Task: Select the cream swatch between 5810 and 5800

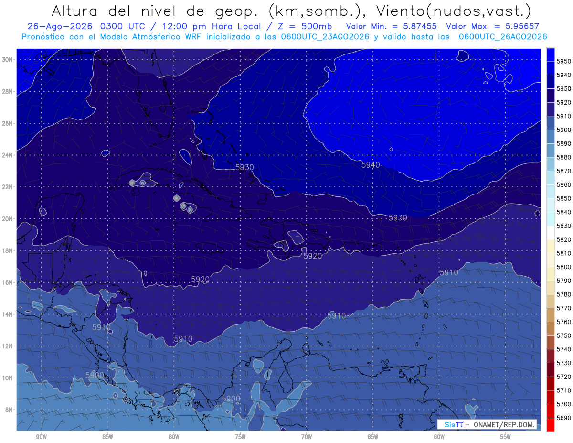Action: (551, 260)
